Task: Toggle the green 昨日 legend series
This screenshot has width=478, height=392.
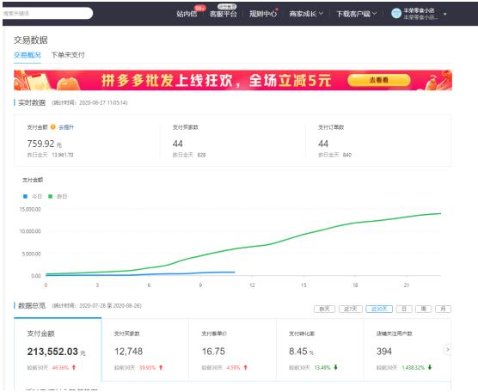Action: (x=58, y=196)
